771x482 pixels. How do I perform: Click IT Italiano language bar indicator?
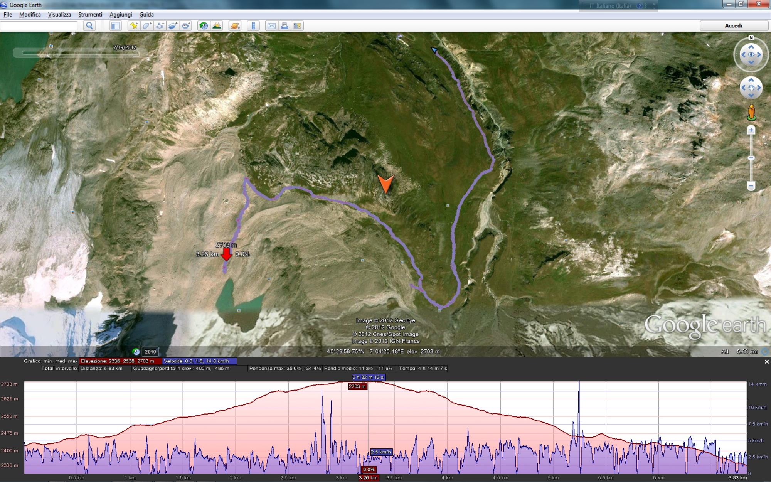(x=610, y=6)
